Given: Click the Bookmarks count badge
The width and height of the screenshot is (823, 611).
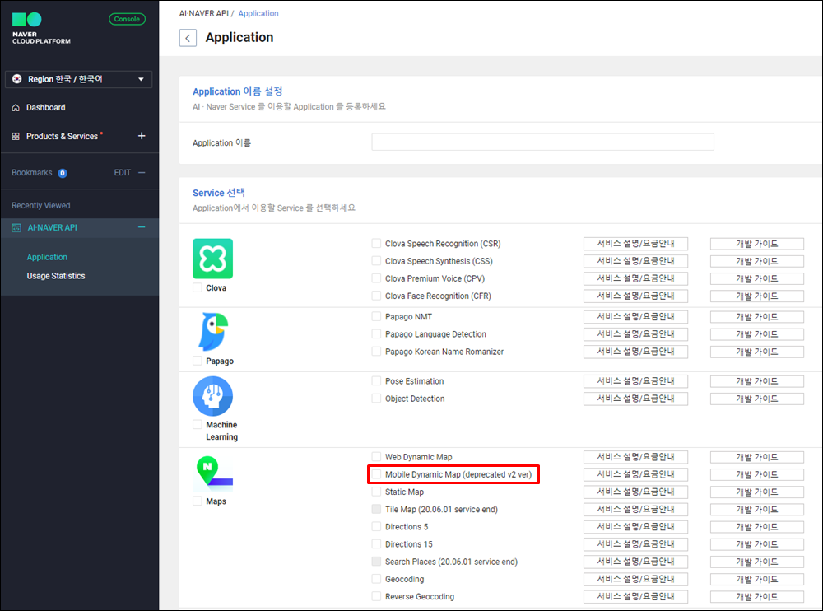Looking at the screenshot, I should (63, 174).
